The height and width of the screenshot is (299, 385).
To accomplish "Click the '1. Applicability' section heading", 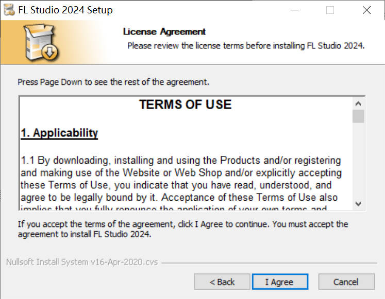I will (59, 133).
